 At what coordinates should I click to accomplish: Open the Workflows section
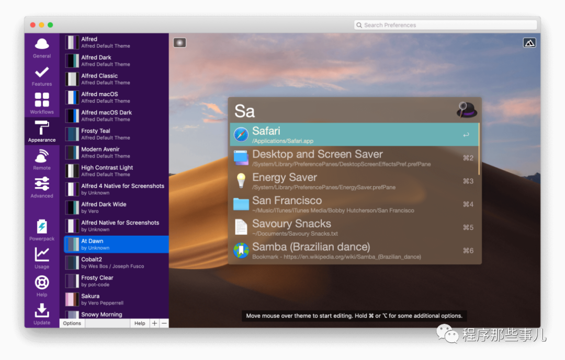(x=42, y=103)
